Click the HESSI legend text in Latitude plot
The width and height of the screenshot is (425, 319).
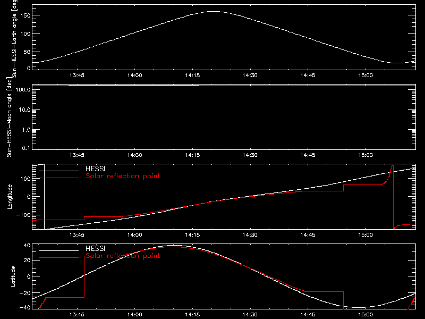point(95,248)
